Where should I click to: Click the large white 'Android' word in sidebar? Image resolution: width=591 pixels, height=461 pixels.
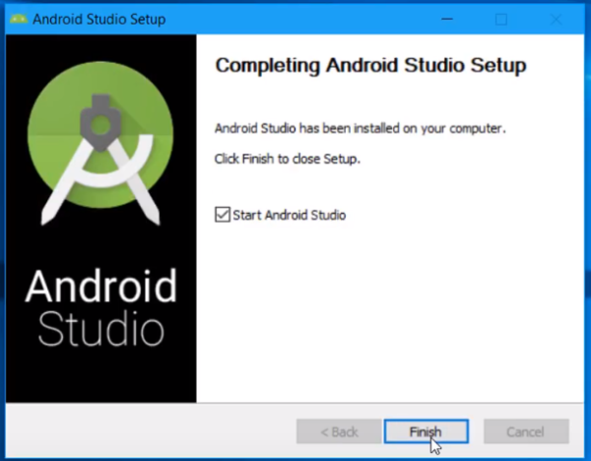[x=101, y=286]
